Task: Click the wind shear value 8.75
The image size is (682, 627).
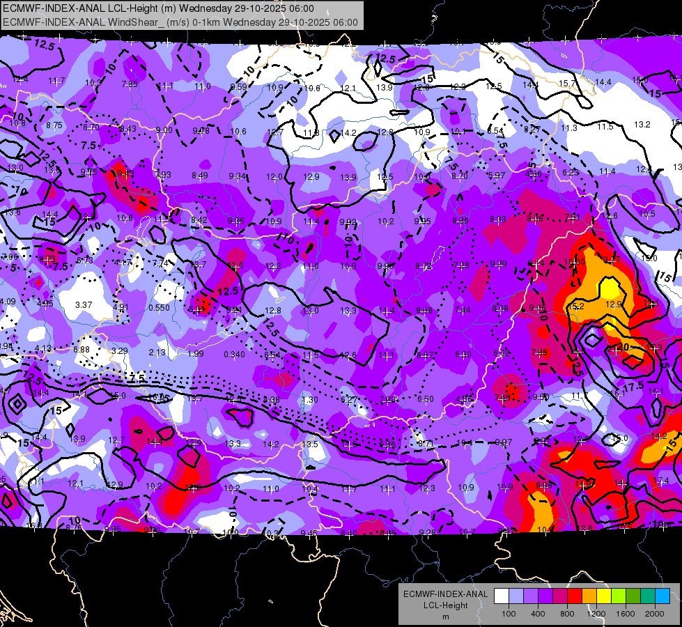Action: pyautogui.click(x=54, y=125)
